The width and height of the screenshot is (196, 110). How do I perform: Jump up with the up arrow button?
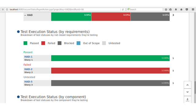[187, 85]
